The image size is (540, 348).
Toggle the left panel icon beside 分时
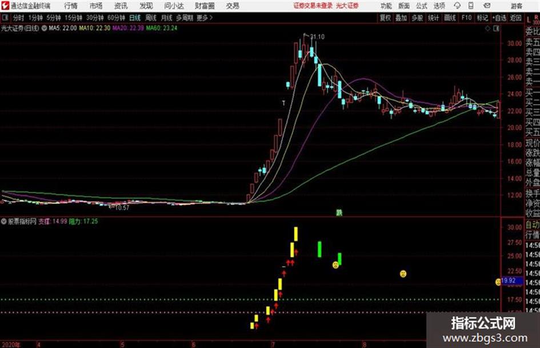(x=5, y=18)
